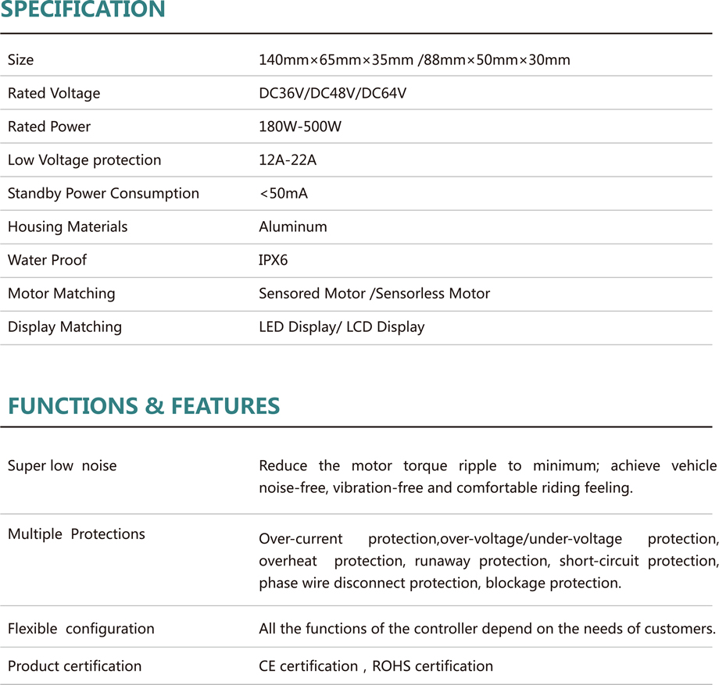Click the Aluminum housing material value
This screenshot has width=719, height=685.
(x=293, y=227)
